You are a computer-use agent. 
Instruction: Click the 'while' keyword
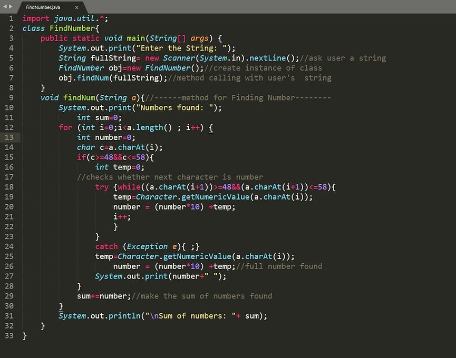[129, 187]
